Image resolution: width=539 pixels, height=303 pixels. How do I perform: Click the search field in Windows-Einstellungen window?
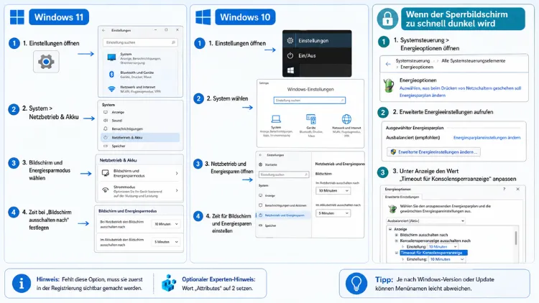309,101
